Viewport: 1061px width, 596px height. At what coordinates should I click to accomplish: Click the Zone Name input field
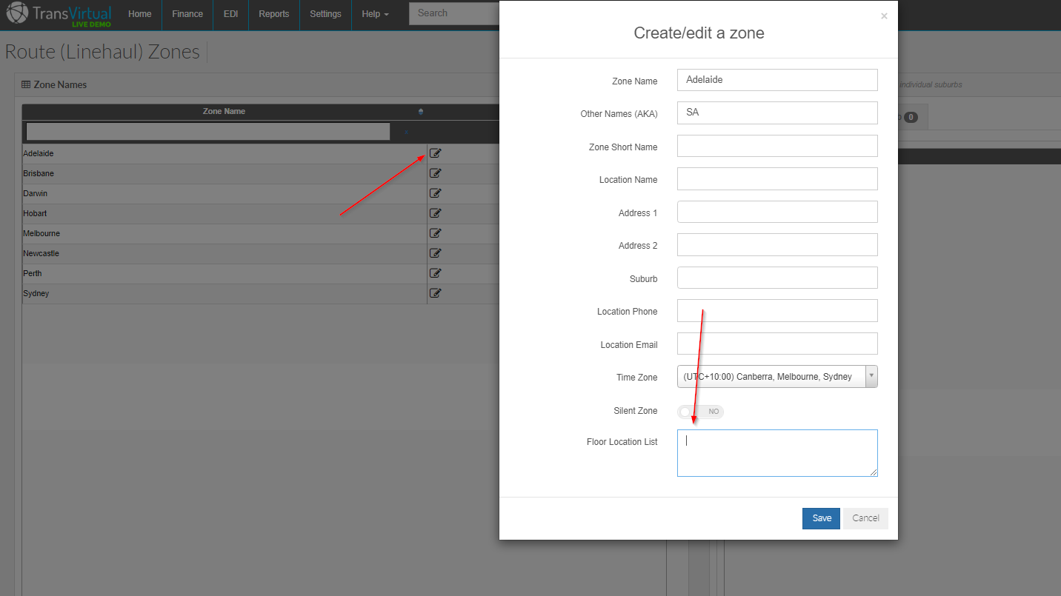pos(777,80)
